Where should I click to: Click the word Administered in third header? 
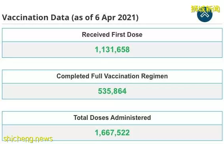(130, 118)
